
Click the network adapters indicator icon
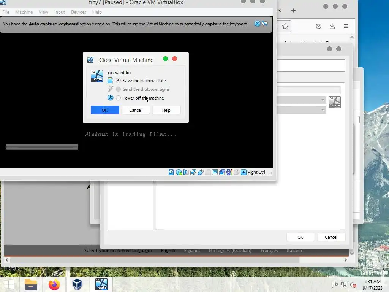coord(193,172)
